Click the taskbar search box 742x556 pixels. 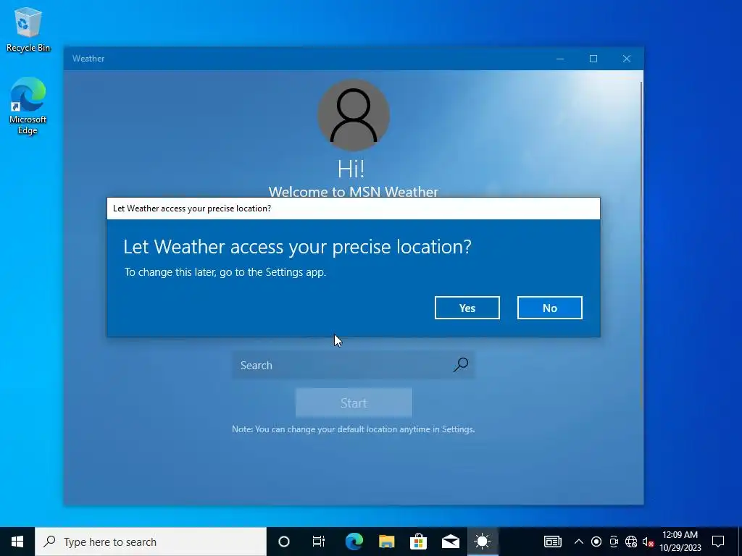(151, 542)
